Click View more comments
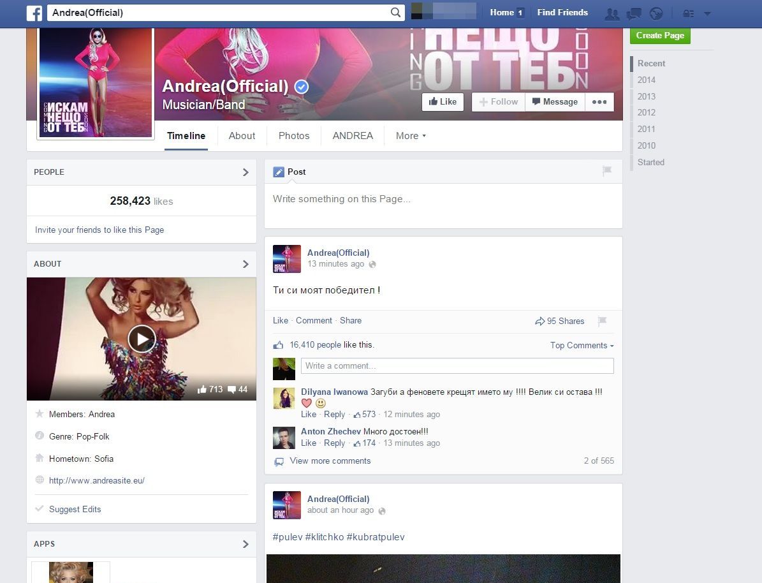Screen dimensions: 762x583 pyautogui.click(x=330, y=461)
